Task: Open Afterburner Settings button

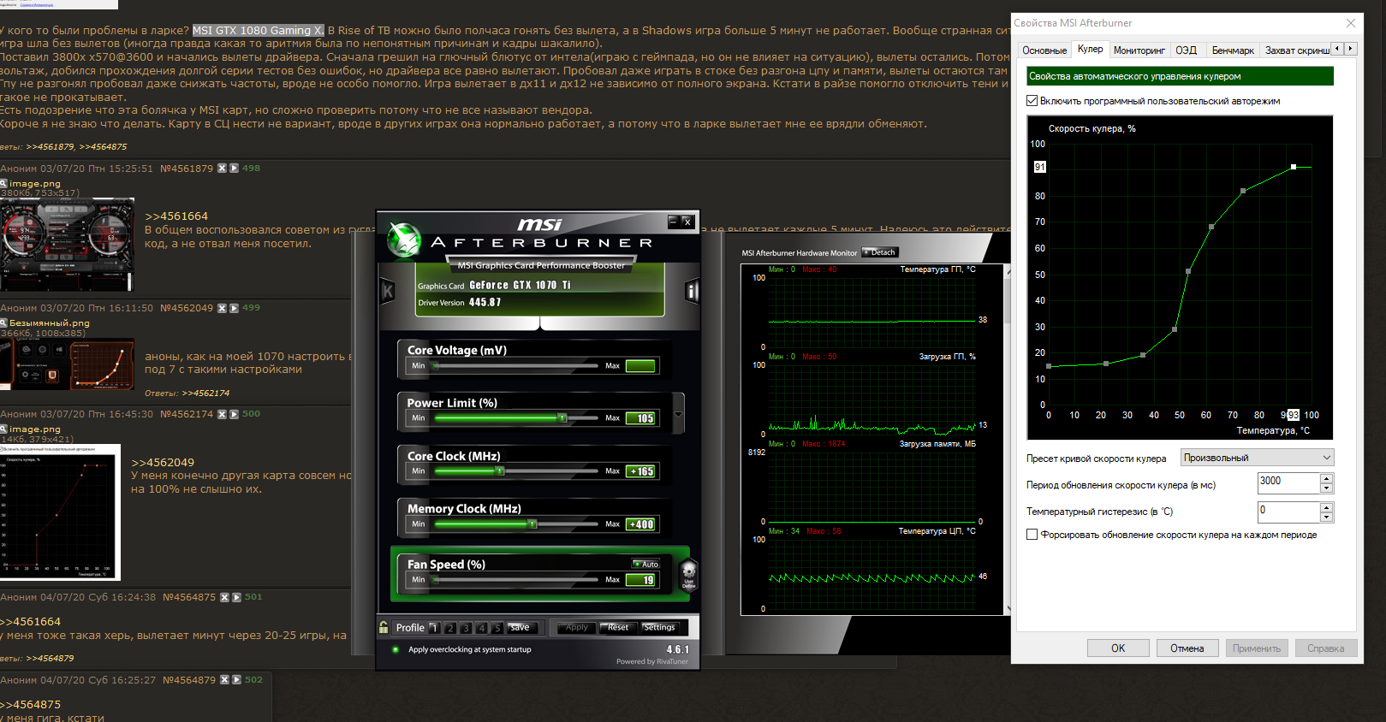Action: pyautogui.click(x=659, y=628)
